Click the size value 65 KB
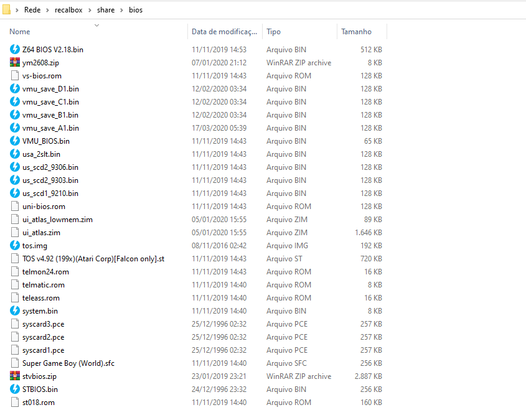This screenshot has height=415, width=526. [373, 141]
